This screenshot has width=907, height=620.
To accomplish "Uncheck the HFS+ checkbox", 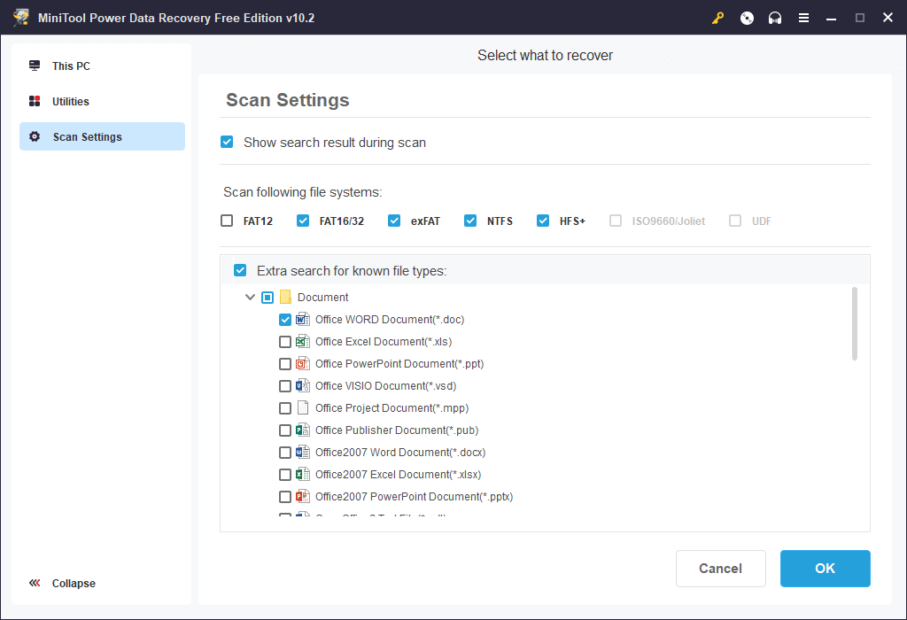I will (543, 221).
